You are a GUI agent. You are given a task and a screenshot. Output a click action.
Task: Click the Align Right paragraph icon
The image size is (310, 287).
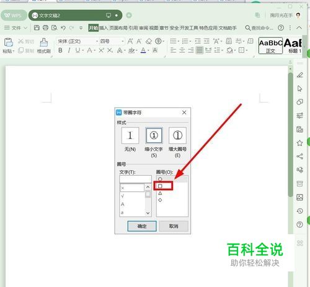pos(190,50)
